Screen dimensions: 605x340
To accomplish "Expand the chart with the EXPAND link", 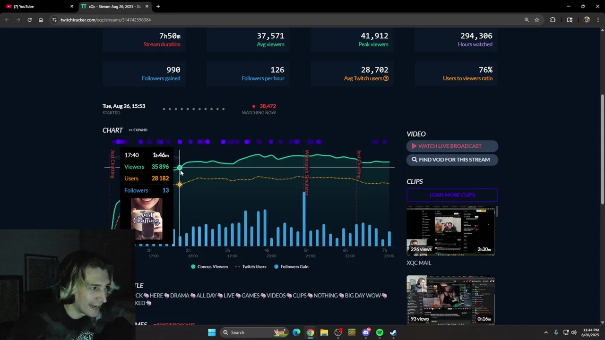I will (138, 130).
